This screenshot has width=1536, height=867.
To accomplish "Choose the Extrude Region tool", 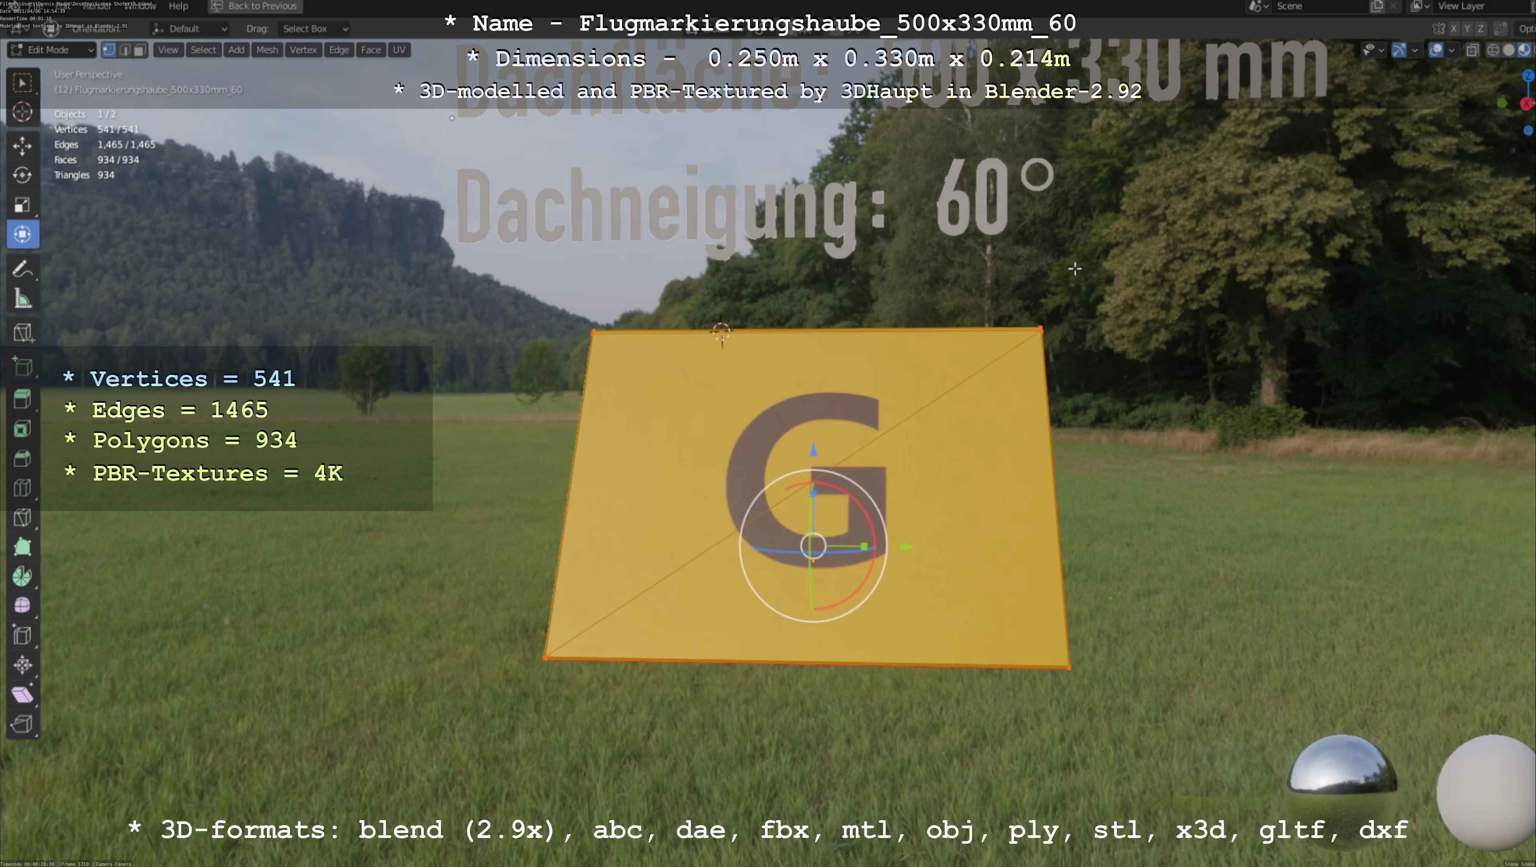I will coord(22,399).
